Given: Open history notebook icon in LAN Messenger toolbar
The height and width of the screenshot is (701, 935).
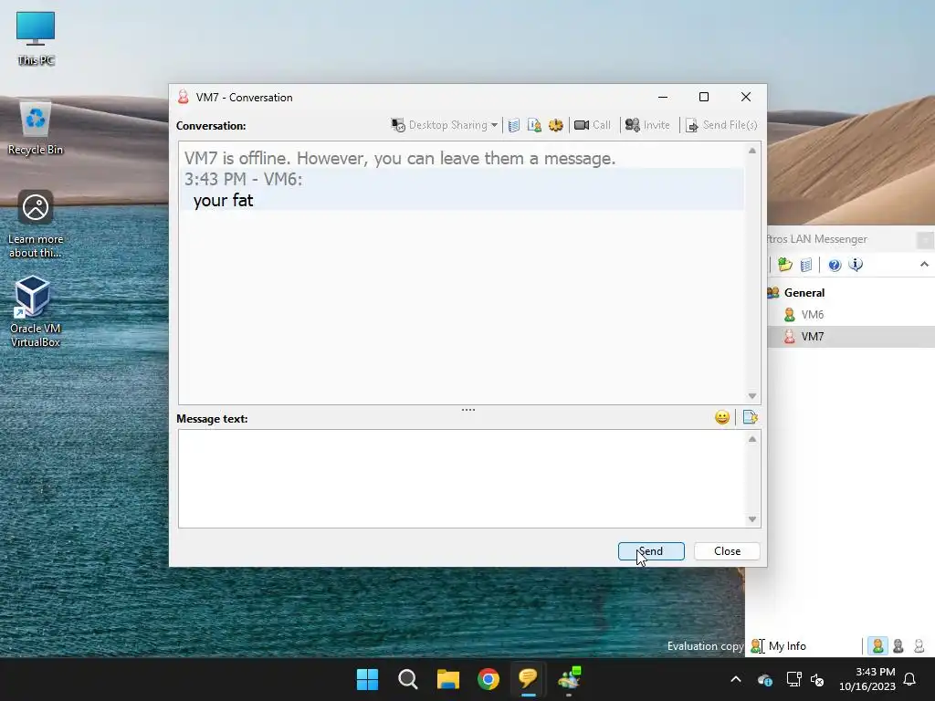Looking at the screenshot, I should tap(806, 265).
